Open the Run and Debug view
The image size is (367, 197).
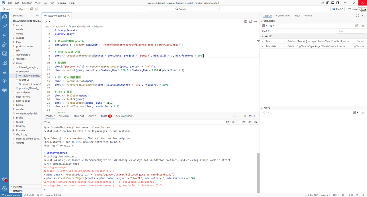pyautogui.click(x=5, y=44)
